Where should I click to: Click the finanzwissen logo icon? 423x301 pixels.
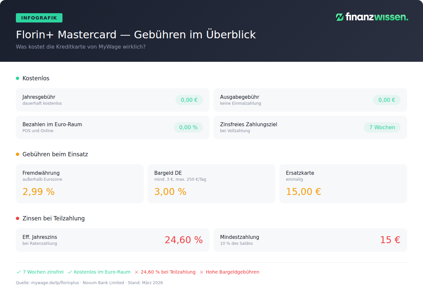click(340, 17)
